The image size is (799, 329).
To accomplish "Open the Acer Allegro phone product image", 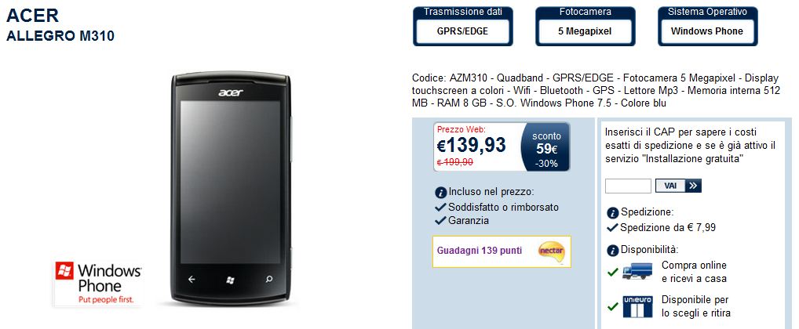I will [x=230, y=189].
